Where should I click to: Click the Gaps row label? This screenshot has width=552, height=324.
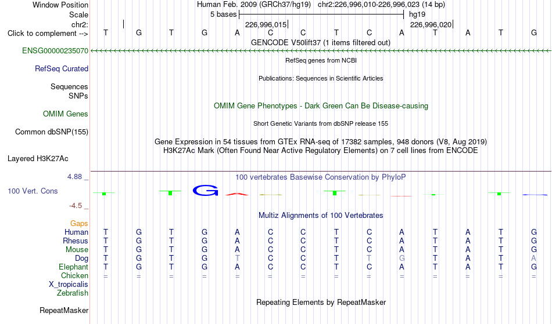pos(79,224)
